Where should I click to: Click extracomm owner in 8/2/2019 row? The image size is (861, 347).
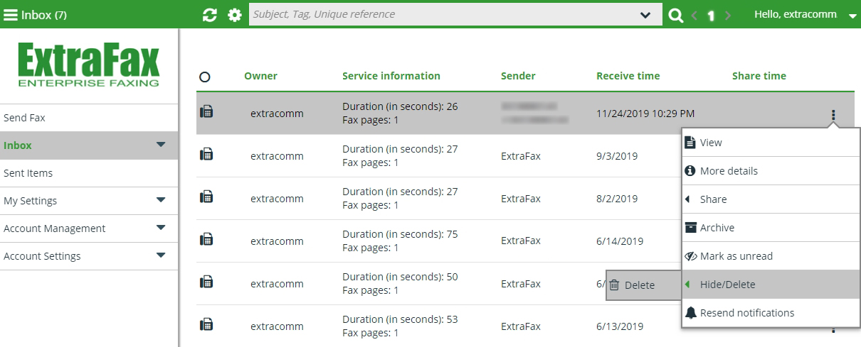(x=277, y=199)
